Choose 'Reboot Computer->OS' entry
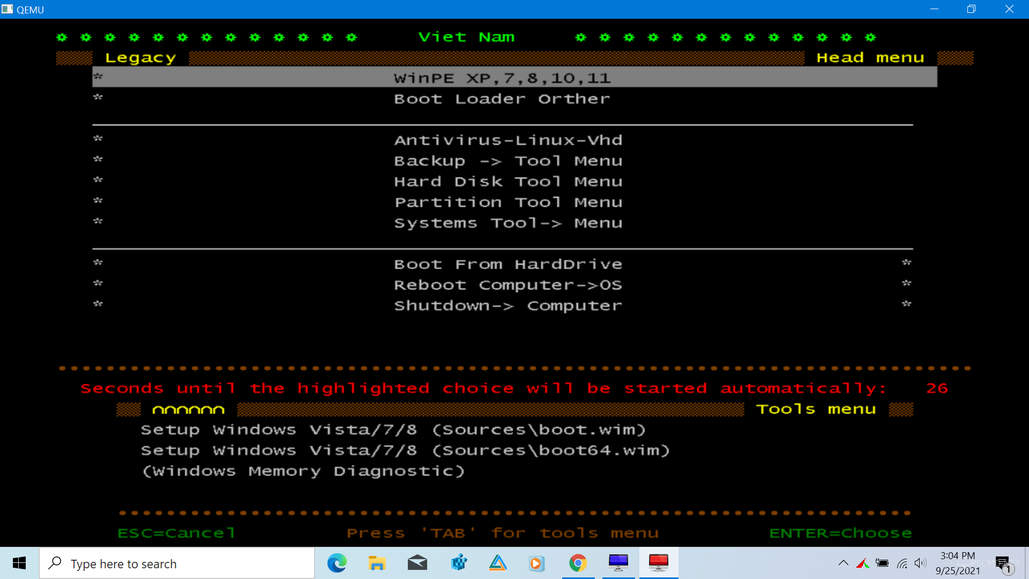Viewport: 1029px width, 579px height. point(509,285)
